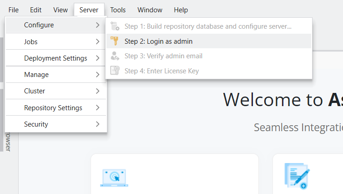This screenshot has height=194, width=343.
Task: Open the Cluster submenu
Action: (x=35, y=91)
